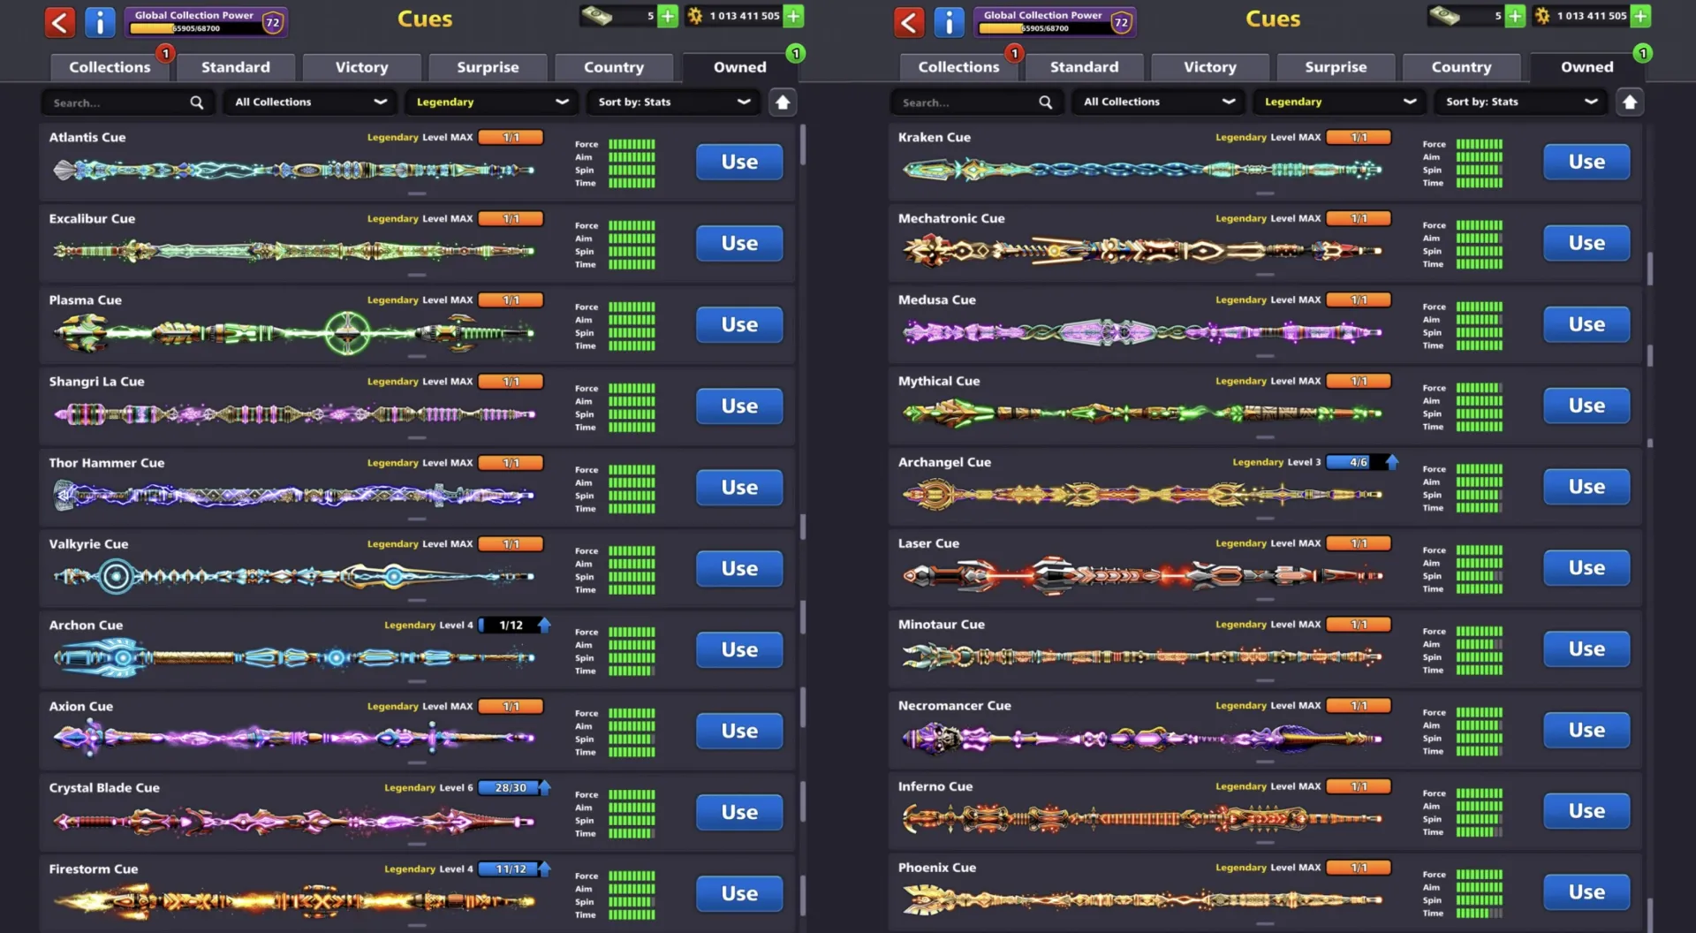This screenshot has width=1696, height=933.
Task: Use the Atlantis Cue
Action: (739, 162)
